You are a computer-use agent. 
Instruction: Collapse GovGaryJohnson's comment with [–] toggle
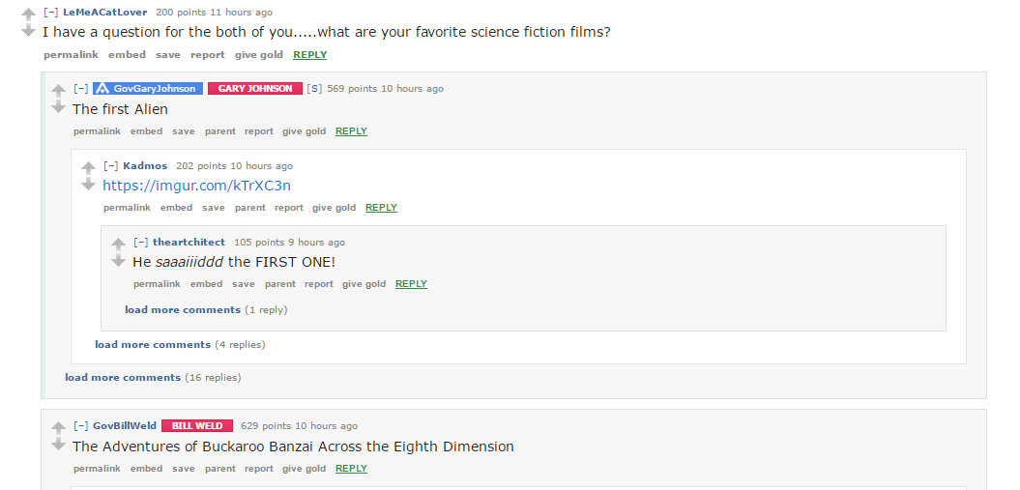[x=80, y=88]
